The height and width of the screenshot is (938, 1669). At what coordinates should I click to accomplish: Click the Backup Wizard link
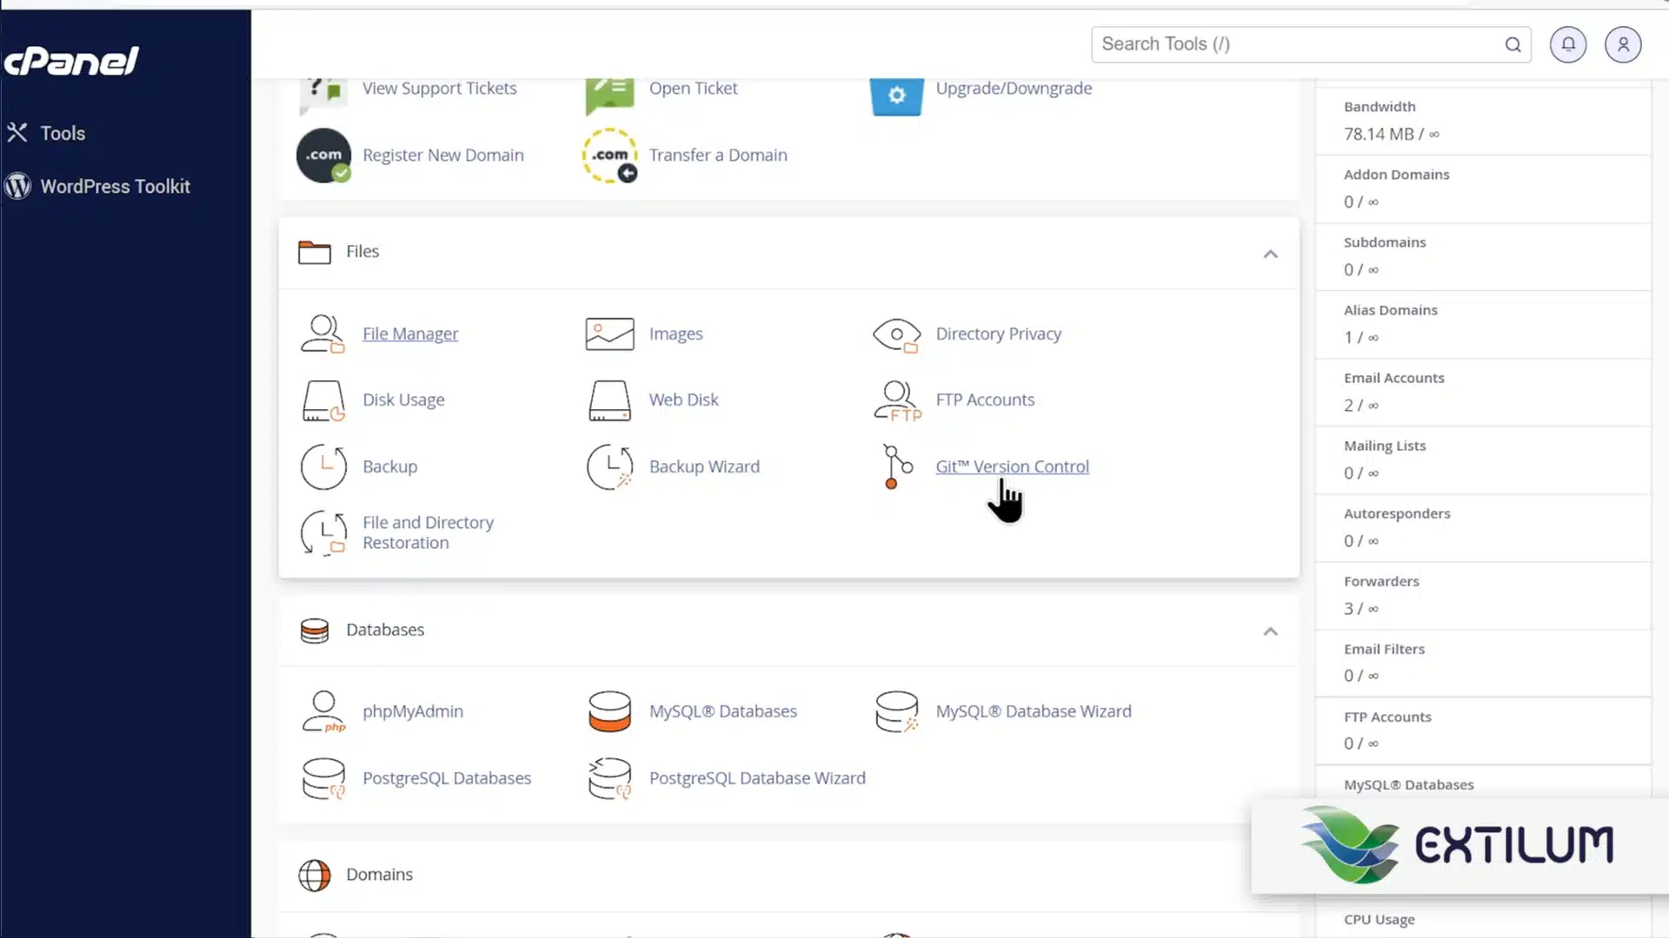[704, 466]
